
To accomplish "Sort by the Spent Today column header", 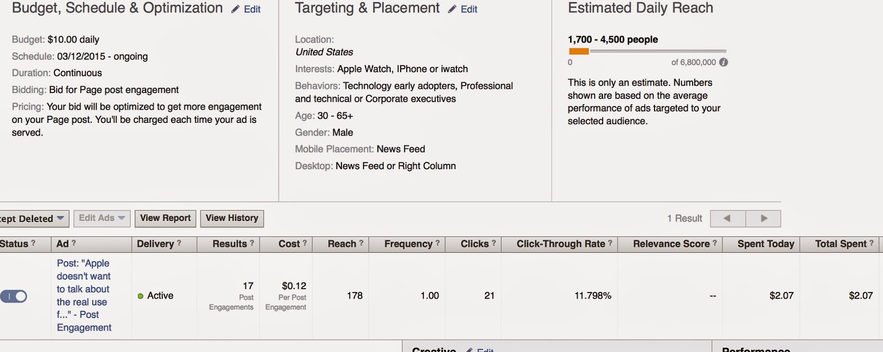I will click(765, 244).
